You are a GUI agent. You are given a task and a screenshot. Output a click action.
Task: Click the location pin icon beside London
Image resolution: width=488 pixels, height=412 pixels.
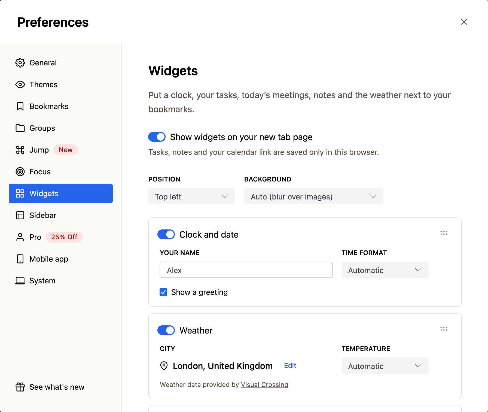164,366
